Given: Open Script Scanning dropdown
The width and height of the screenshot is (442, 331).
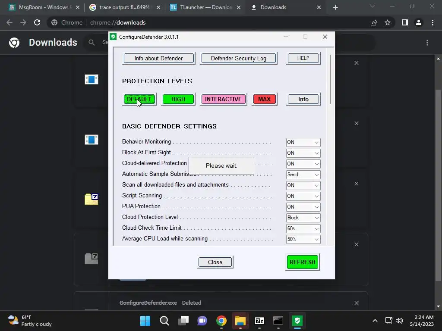Looking at the screenshot, I should pos(303,196).
